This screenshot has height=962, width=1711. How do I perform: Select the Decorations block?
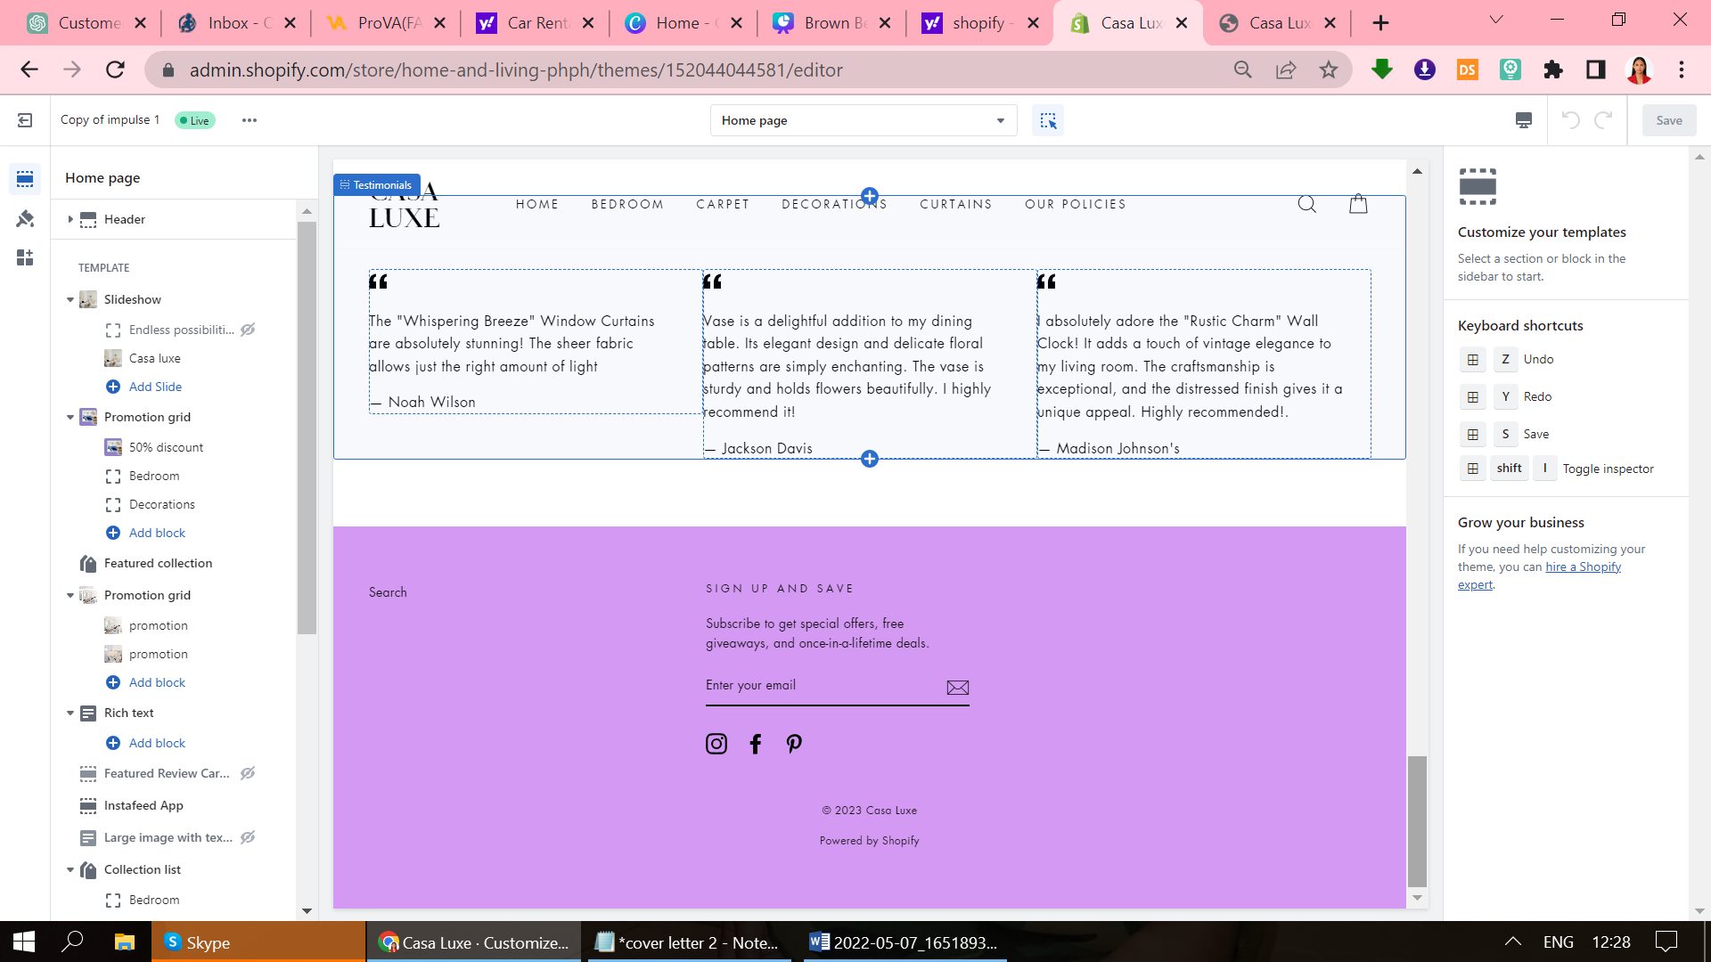point(161,504)
